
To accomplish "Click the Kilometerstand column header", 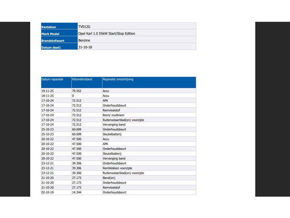I will [x=82, y=79].
